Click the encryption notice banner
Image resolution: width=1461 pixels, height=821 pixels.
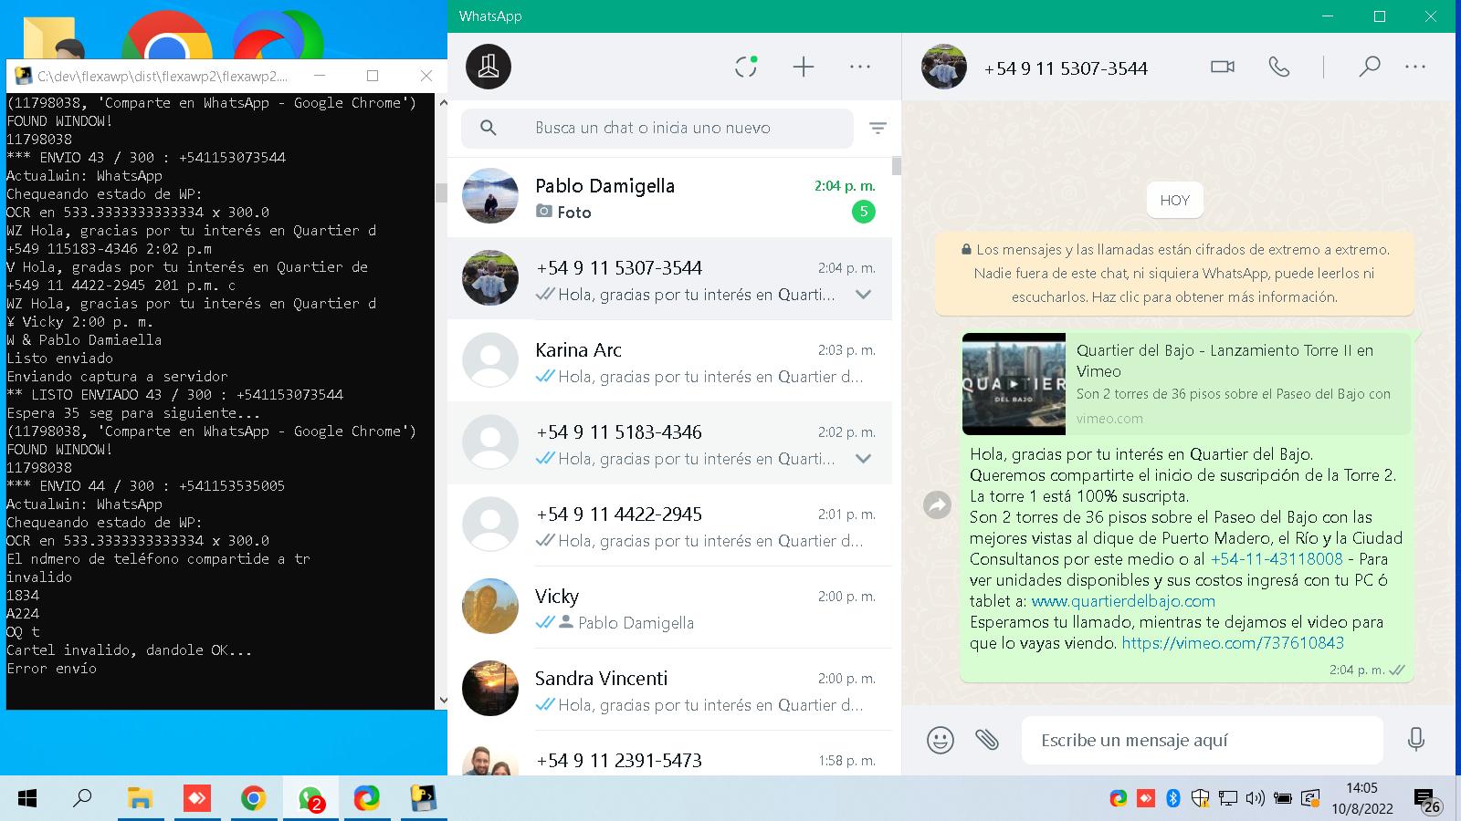[x=1174, y=273]
